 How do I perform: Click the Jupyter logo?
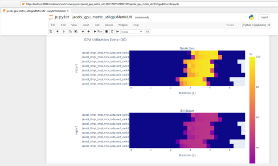(59, 17)
